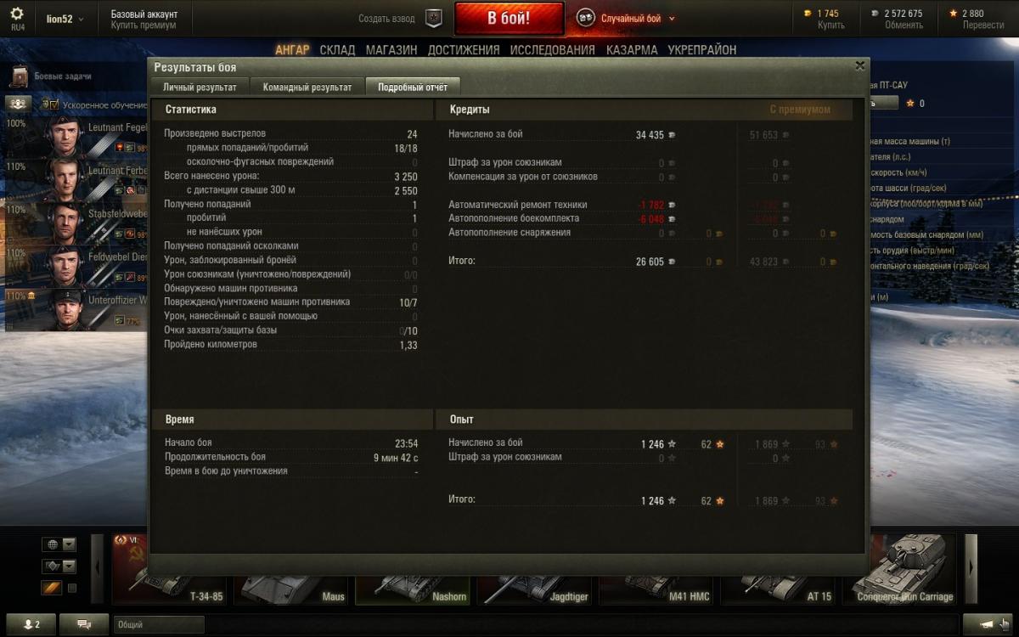
Task: Open the chat channels icon
Action: pyautogui.click(x=84, y=624)
